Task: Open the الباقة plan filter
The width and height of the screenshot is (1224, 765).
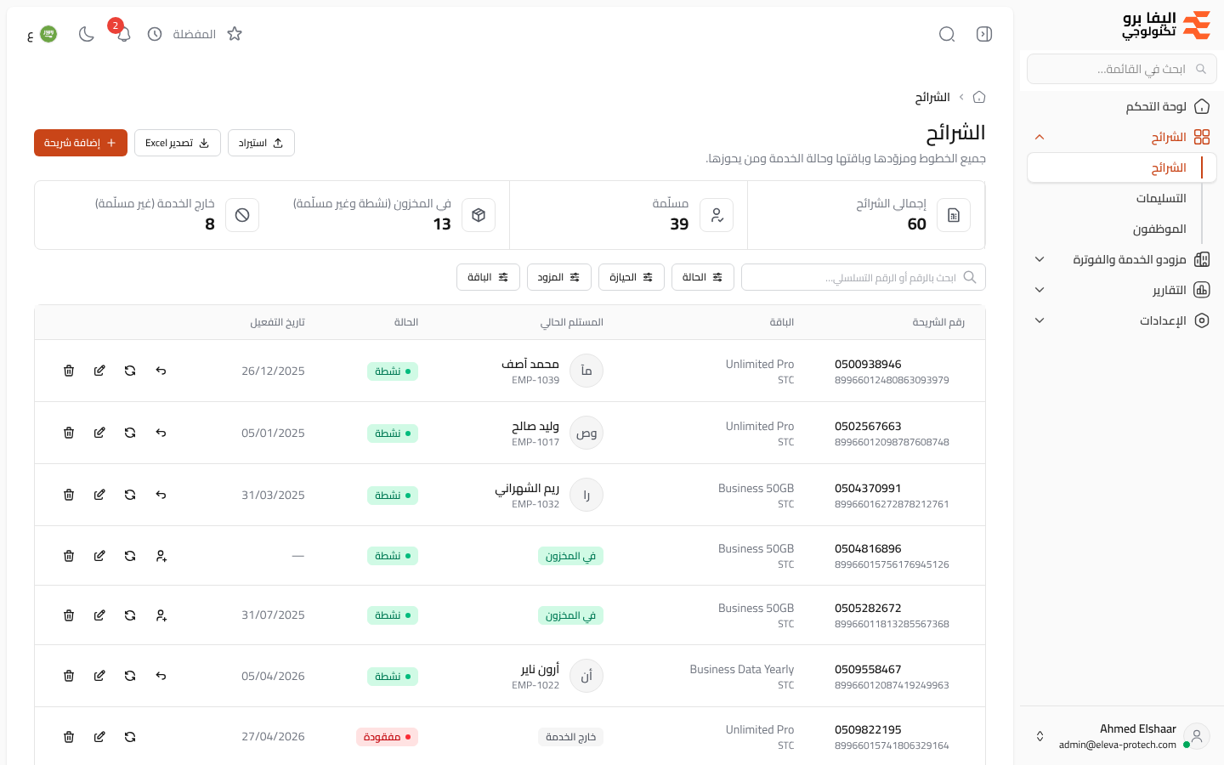Action: coord(488,277)
